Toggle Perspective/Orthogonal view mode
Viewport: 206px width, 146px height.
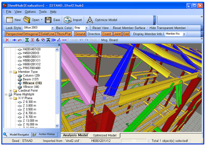pos(21,34)
